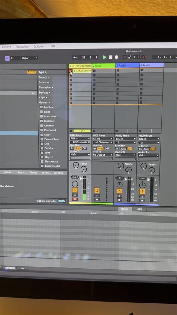Viewport: 177px width, 315px height.
Task: Open track 3 Audio To Main dropdown
Action: click(x=125, y=155)
